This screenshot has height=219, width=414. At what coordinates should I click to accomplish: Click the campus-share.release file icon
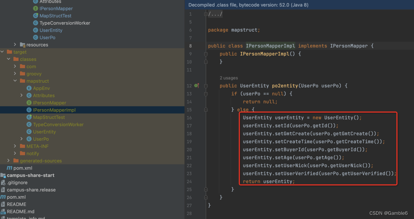(x=3, y=190)
